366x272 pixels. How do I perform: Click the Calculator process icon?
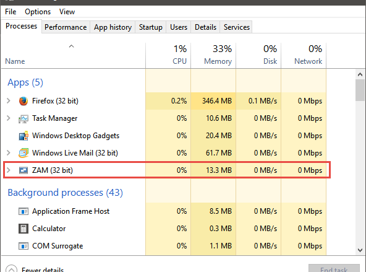(23, 229)
